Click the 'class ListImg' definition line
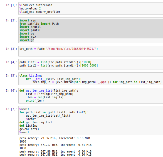This screenshot has width=163, height=157. click(31, 75)
